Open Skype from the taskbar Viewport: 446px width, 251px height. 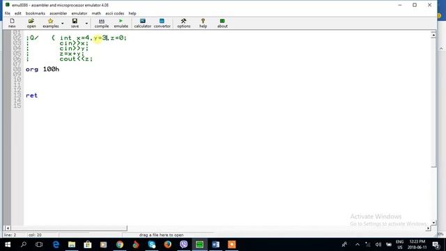(152, 245)
